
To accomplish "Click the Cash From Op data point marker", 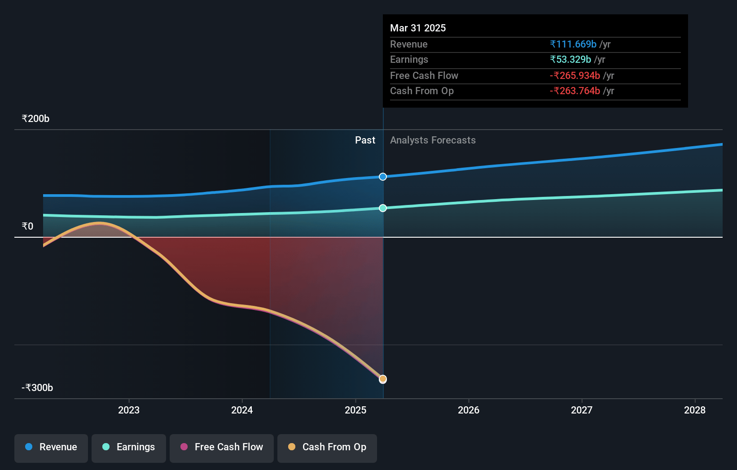I will [x=383, y=379].
